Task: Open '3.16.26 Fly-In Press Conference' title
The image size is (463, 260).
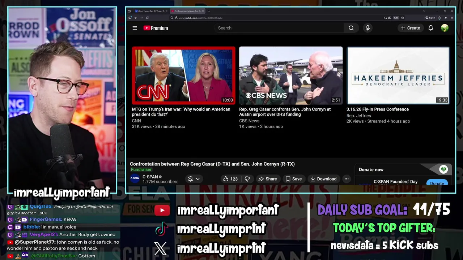Action: [x=378, y=109]
